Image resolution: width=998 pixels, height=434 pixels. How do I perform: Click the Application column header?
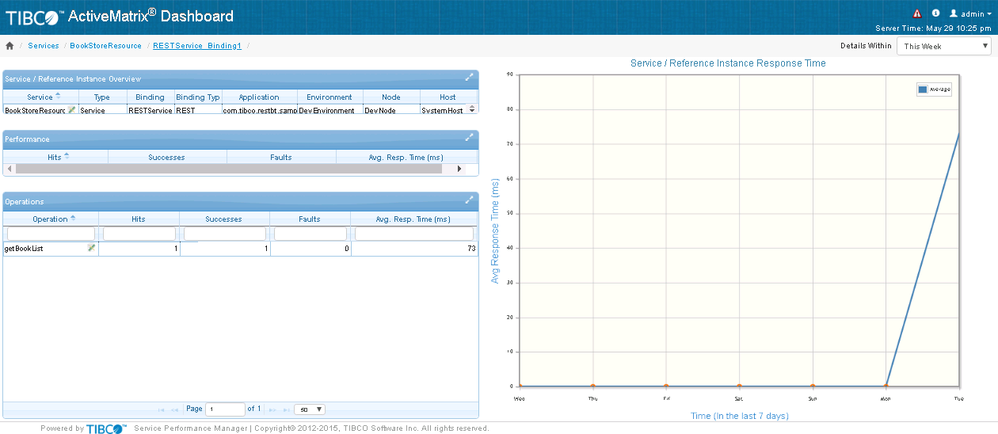tap(259, 97)
